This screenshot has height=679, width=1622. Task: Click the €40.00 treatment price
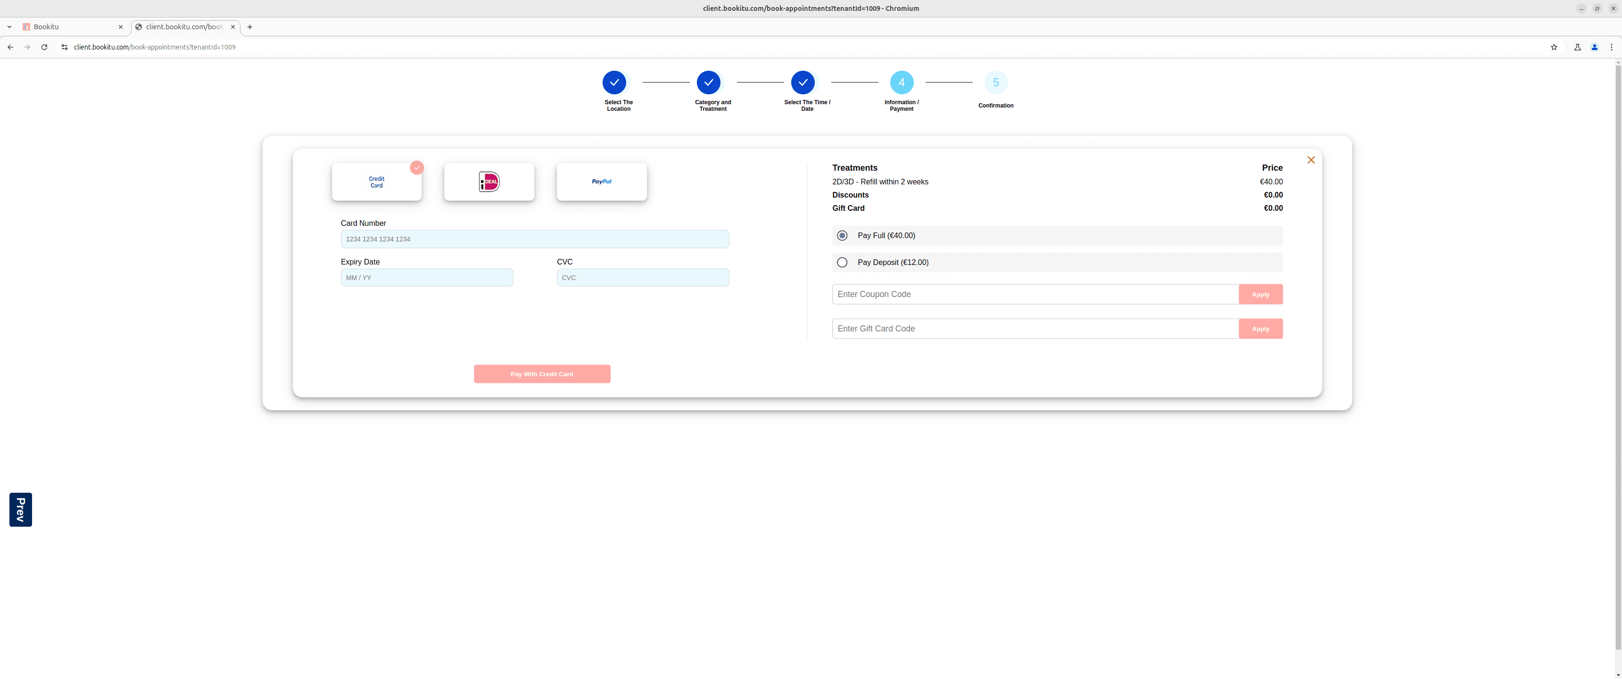point(1271,182)
